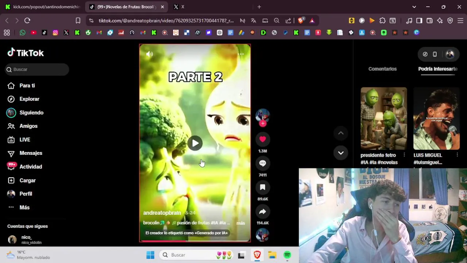The height and width of the screenshot is (263, 467).
Task: Open the weather widget showing 16°C
Action: point(28,255)
